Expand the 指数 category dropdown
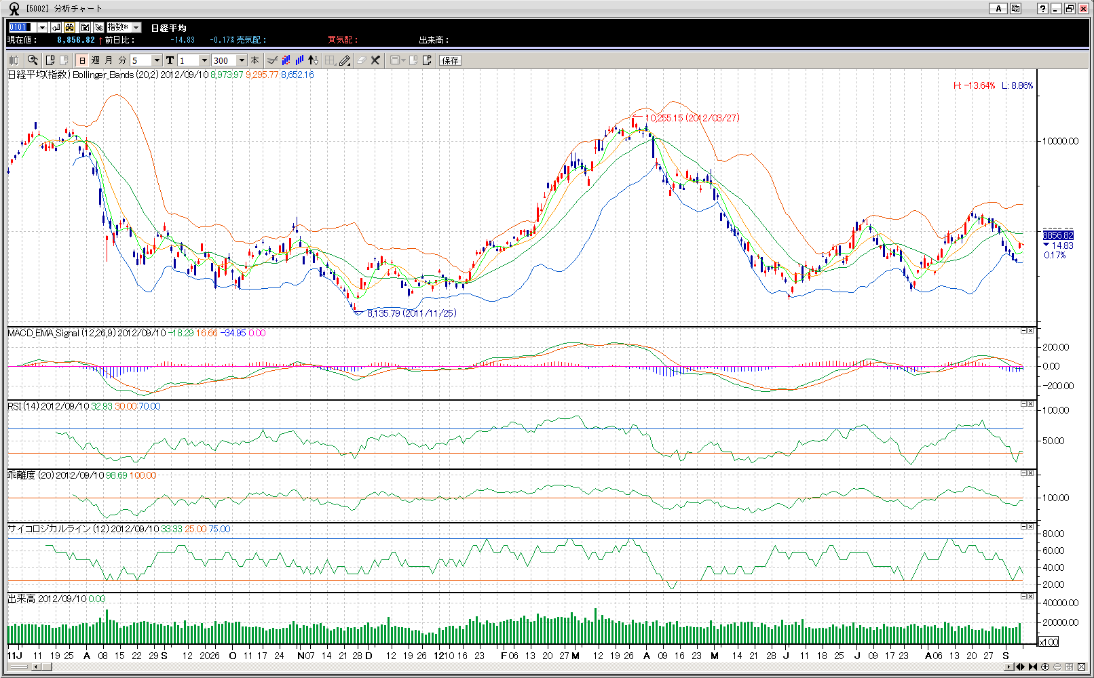1094x678 pixels. (136, 27)
